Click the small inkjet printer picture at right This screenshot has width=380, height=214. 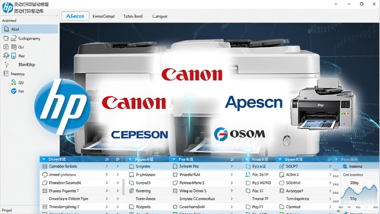coord(322,104)
